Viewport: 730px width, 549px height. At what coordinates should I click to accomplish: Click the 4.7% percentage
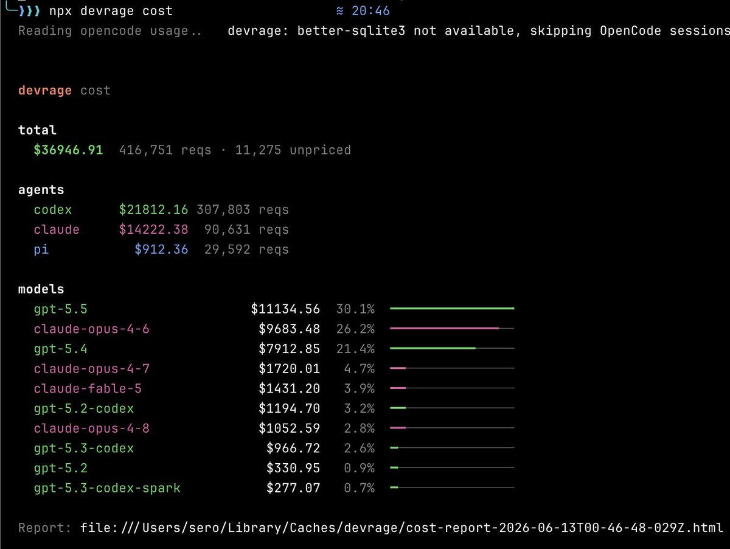(x=359, y=369)
